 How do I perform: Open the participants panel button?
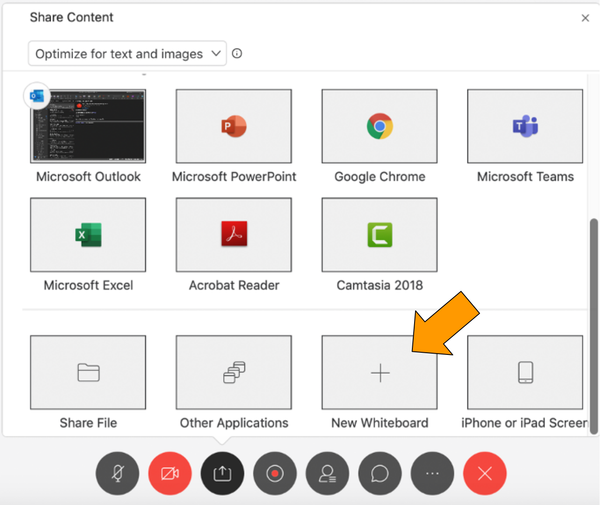pos(328,473)
